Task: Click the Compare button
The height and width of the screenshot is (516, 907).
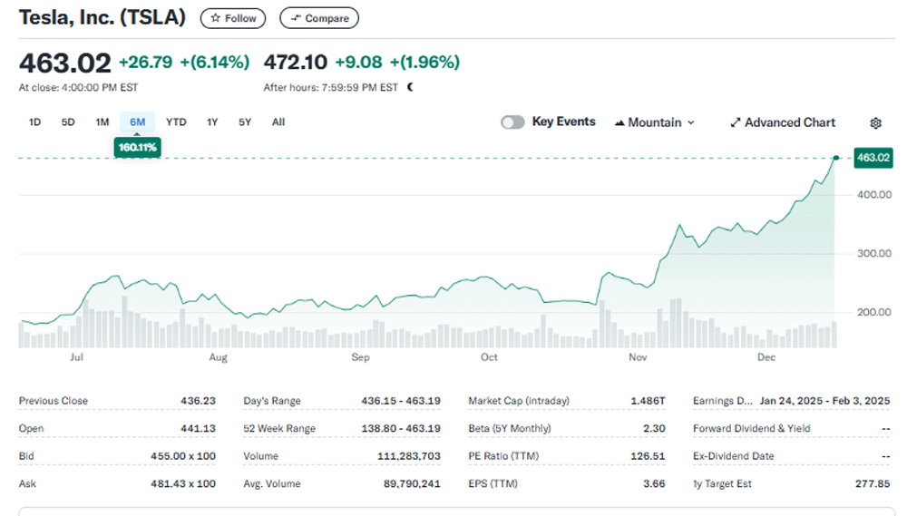Action: 319,18
